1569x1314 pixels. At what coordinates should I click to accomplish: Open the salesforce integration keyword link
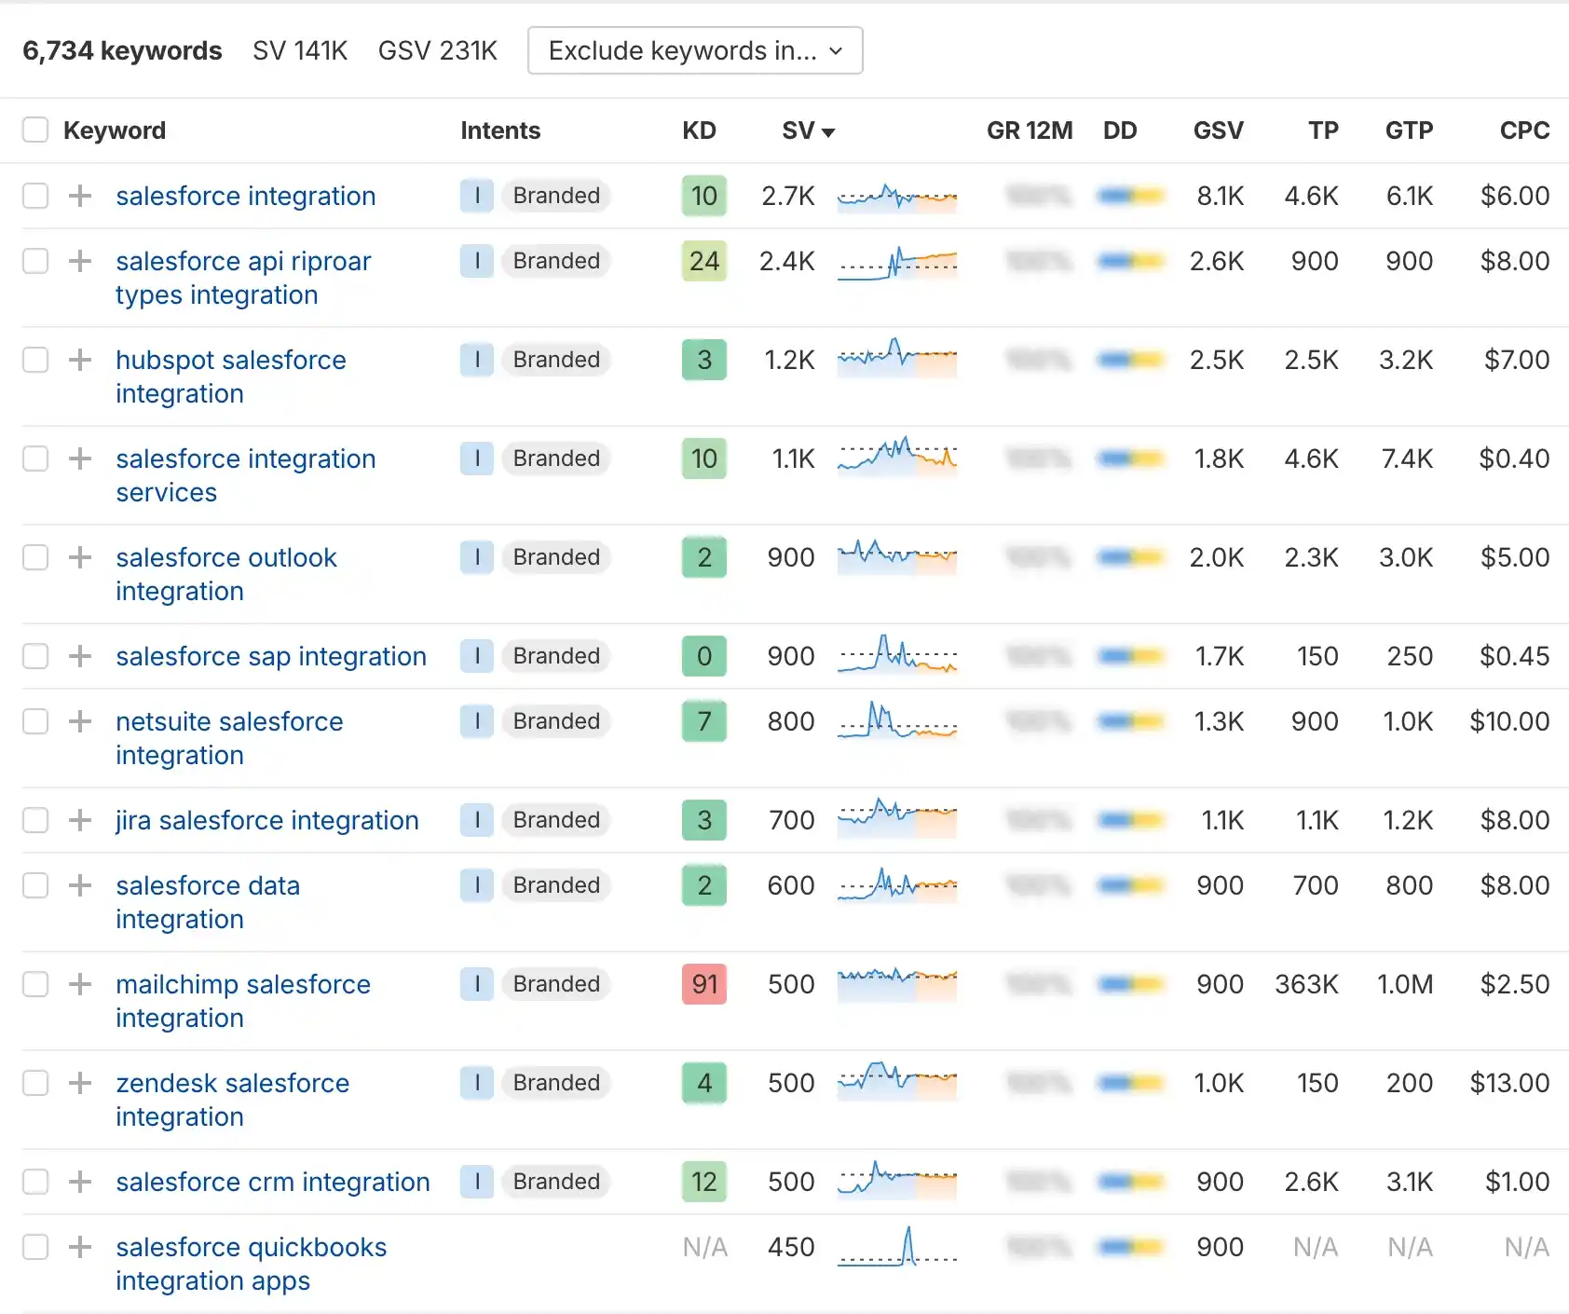tap(246, 196)
